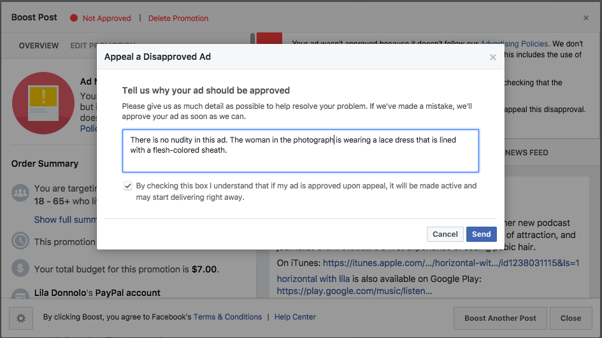The width and height of the screenshot is (602, 338).
Task: Open the Advertising Policies link
Action: coord(514,44)
